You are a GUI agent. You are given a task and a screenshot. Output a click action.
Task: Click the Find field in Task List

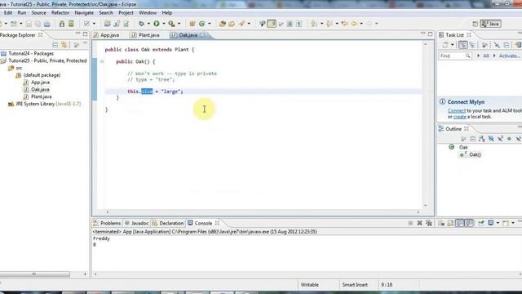(x=455, y=56)
